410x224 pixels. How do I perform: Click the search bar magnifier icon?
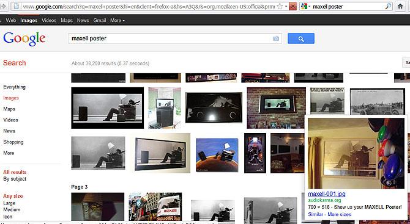point(389,6)
